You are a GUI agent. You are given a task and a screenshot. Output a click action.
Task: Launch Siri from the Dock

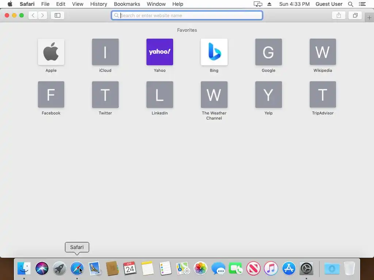pyautogui.click(x=42, y=268)
